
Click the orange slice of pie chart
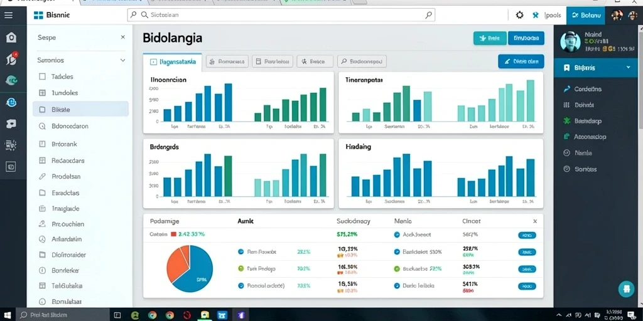pyautogui.click(x=176, y=263)
